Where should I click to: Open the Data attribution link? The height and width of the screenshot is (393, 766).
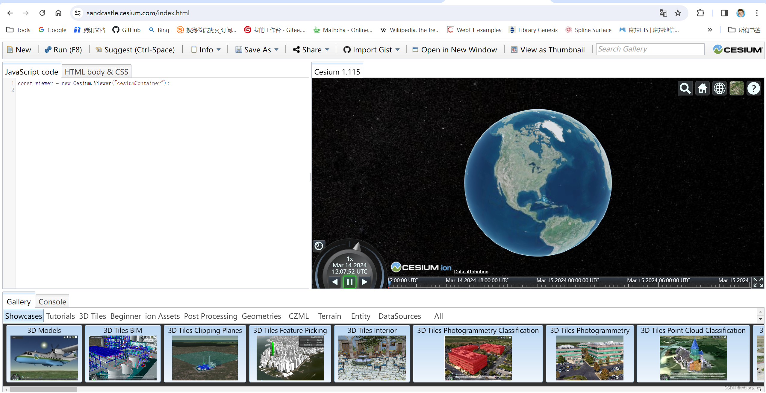[x=471, y=271]
